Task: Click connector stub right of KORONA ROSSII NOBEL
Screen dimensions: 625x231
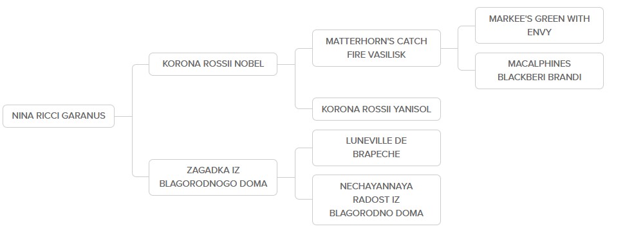Action: (286, 64)
